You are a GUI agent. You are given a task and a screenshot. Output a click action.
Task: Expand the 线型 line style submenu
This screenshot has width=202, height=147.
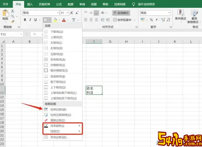62,131
